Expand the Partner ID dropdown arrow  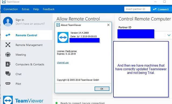[x=169, y=35]
